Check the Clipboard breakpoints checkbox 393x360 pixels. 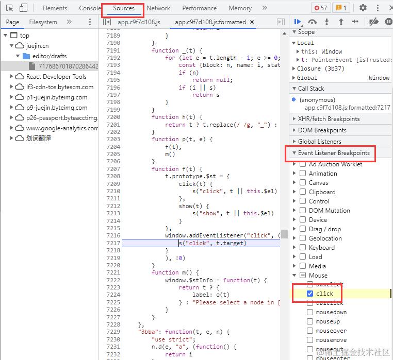pos(303,192)
